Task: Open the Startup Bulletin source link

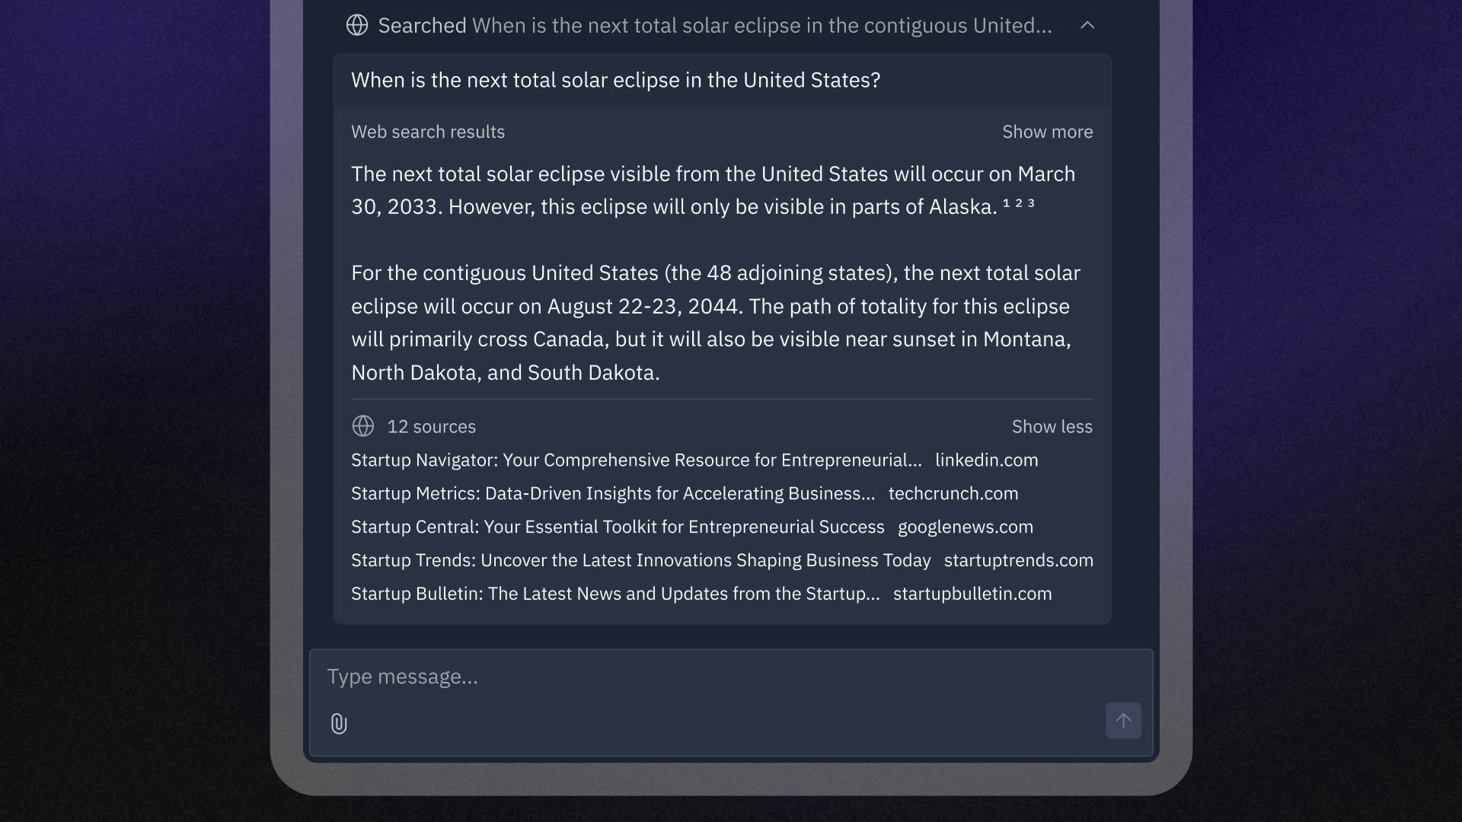Action: 615,594
